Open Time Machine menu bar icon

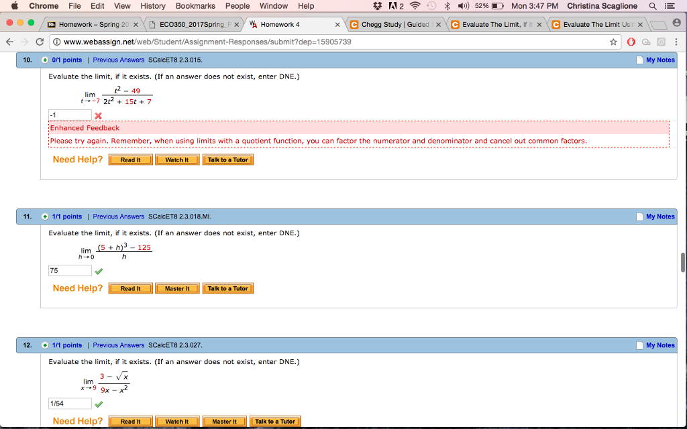[431, 5]
